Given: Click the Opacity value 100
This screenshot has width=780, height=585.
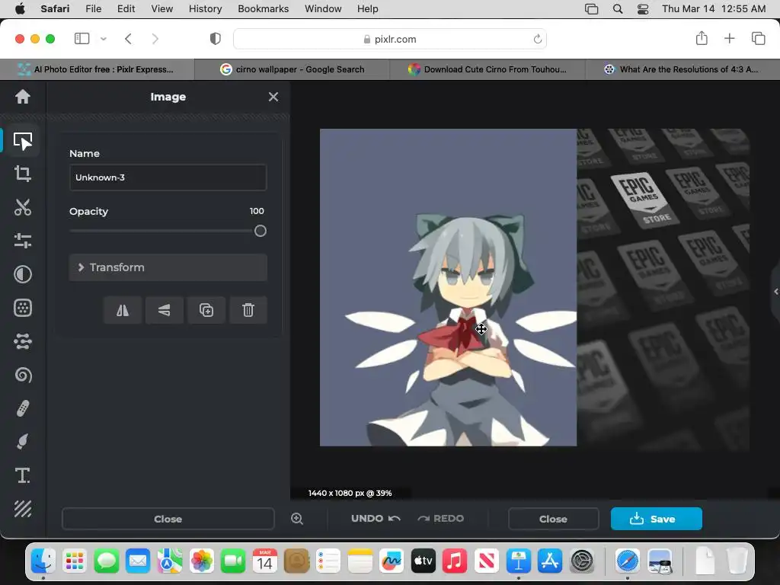Looking at the screenshot, I should 257,211.
